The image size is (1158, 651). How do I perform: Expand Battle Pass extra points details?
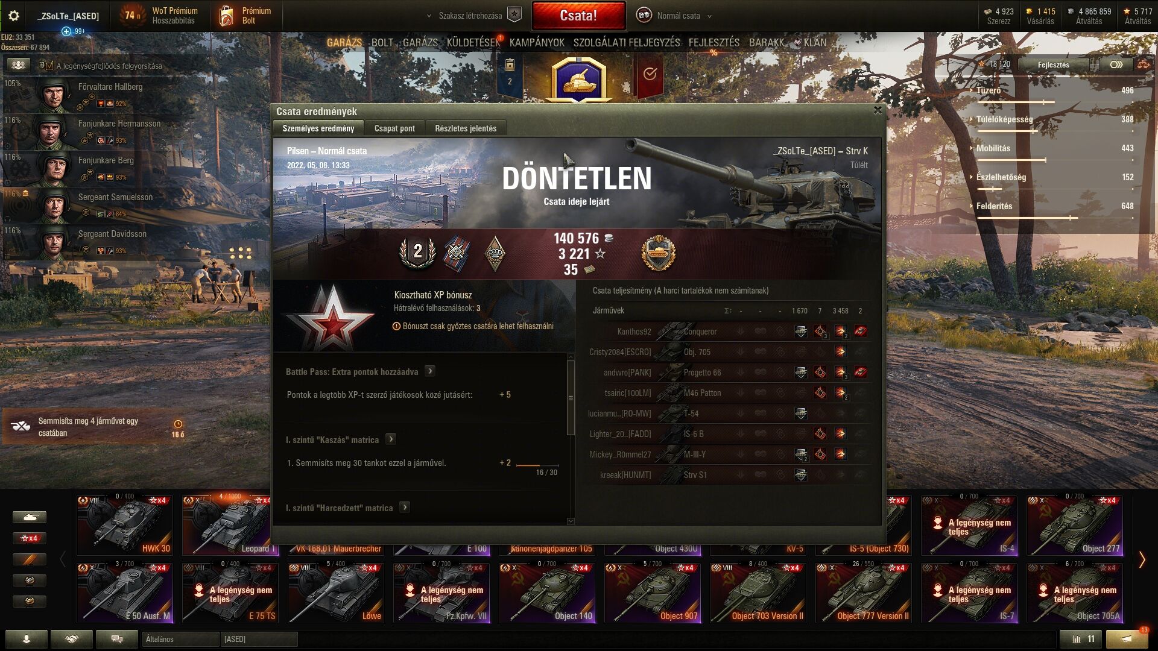pyautogui.click(x=430, y=371)
